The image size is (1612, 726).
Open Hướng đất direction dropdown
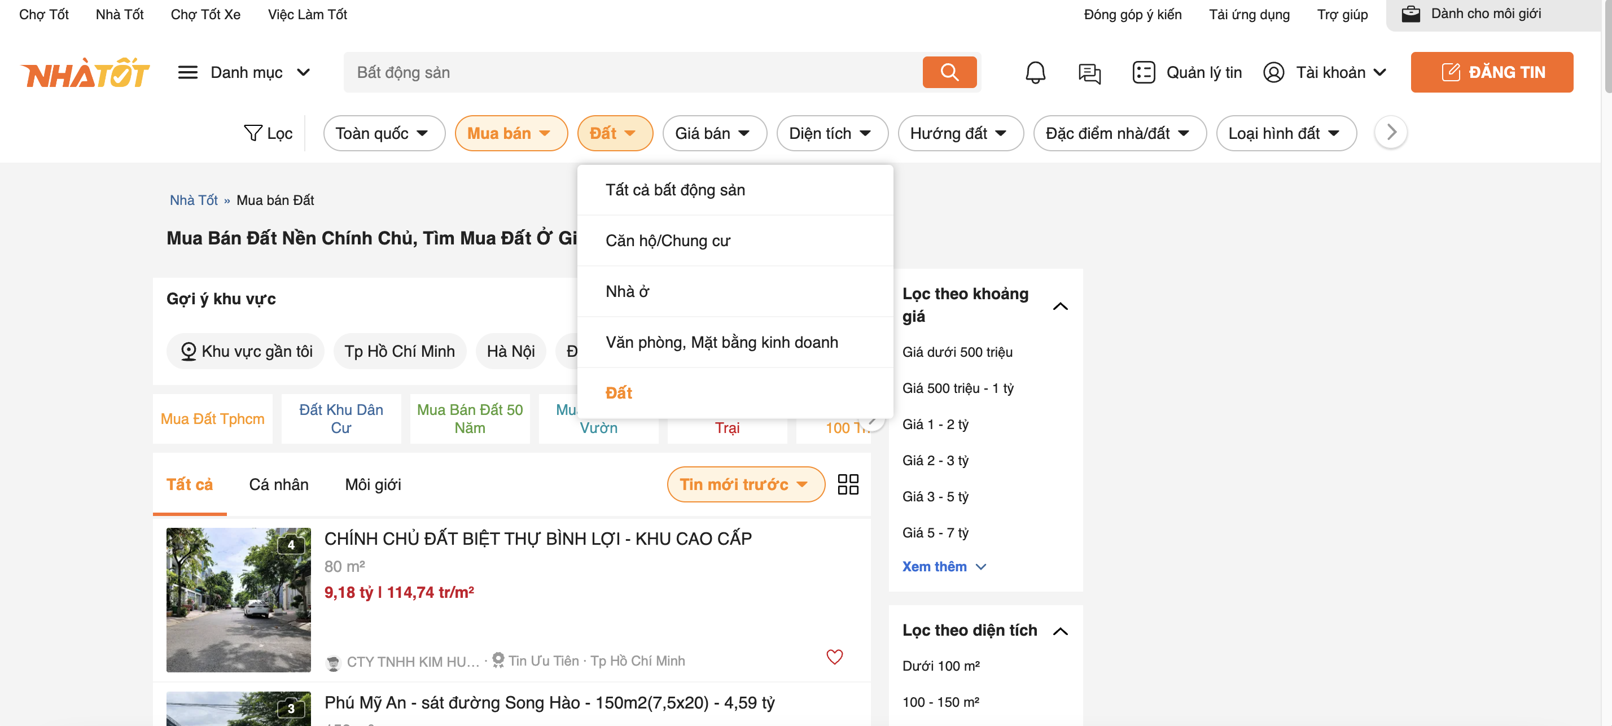(x=961, y=133)
